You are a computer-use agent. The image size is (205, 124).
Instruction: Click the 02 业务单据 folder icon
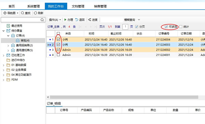point(8,70)
